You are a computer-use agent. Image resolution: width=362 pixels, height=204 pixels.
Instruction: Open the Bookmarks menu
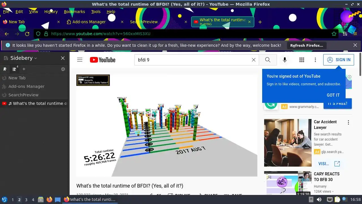(74, 12)
